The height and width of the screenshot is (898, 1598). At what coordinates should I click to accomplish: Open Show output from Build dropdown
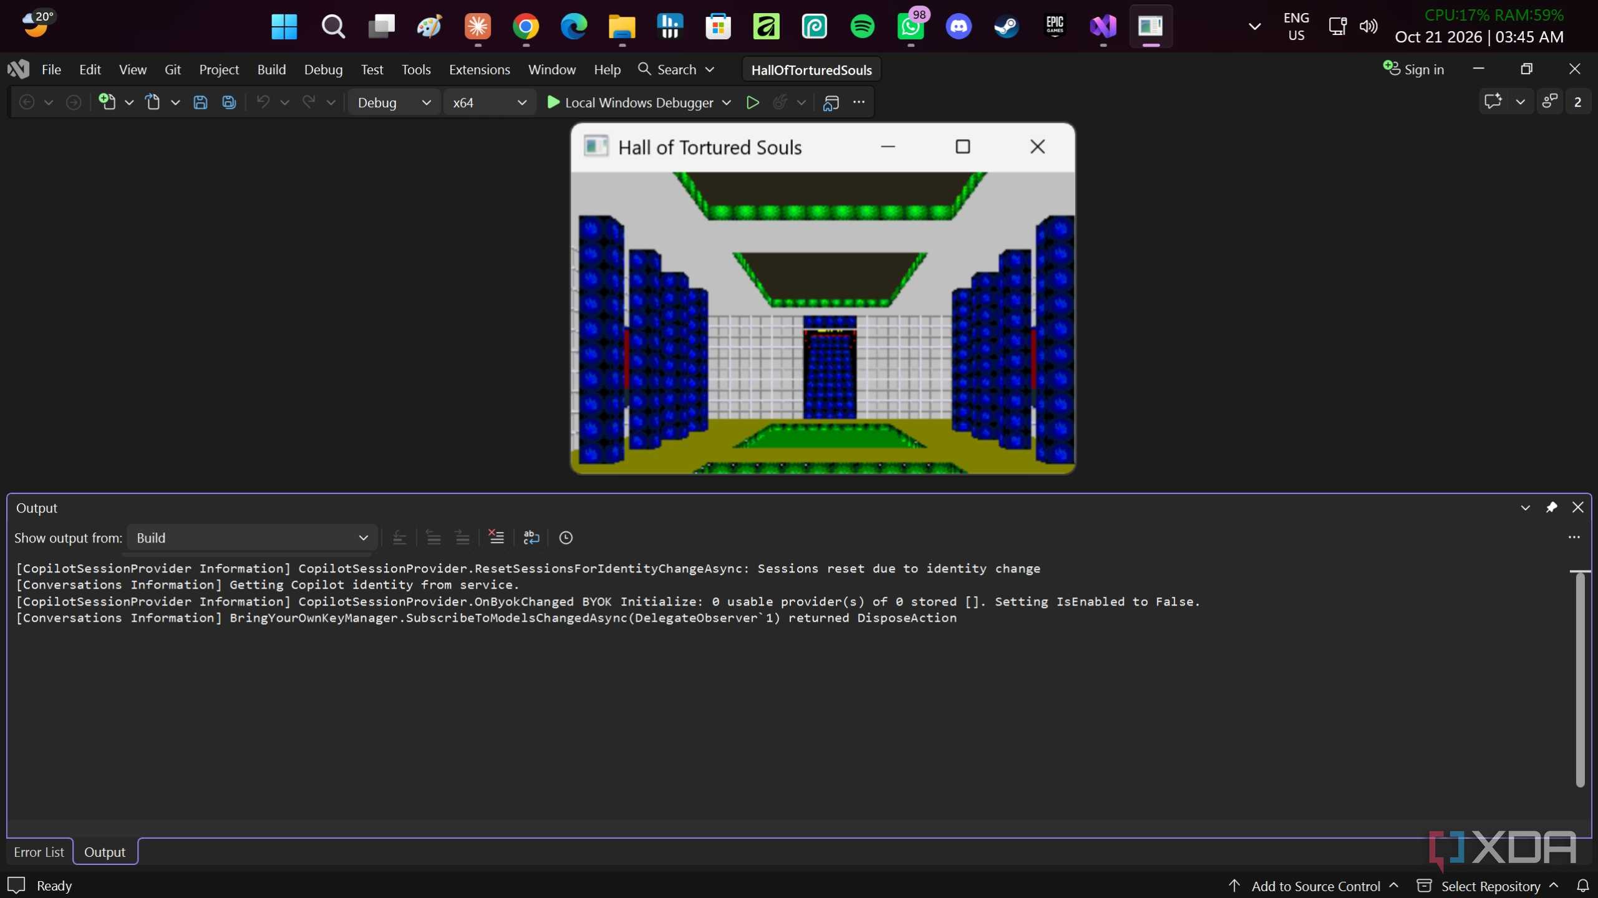[x=252, y=538]
